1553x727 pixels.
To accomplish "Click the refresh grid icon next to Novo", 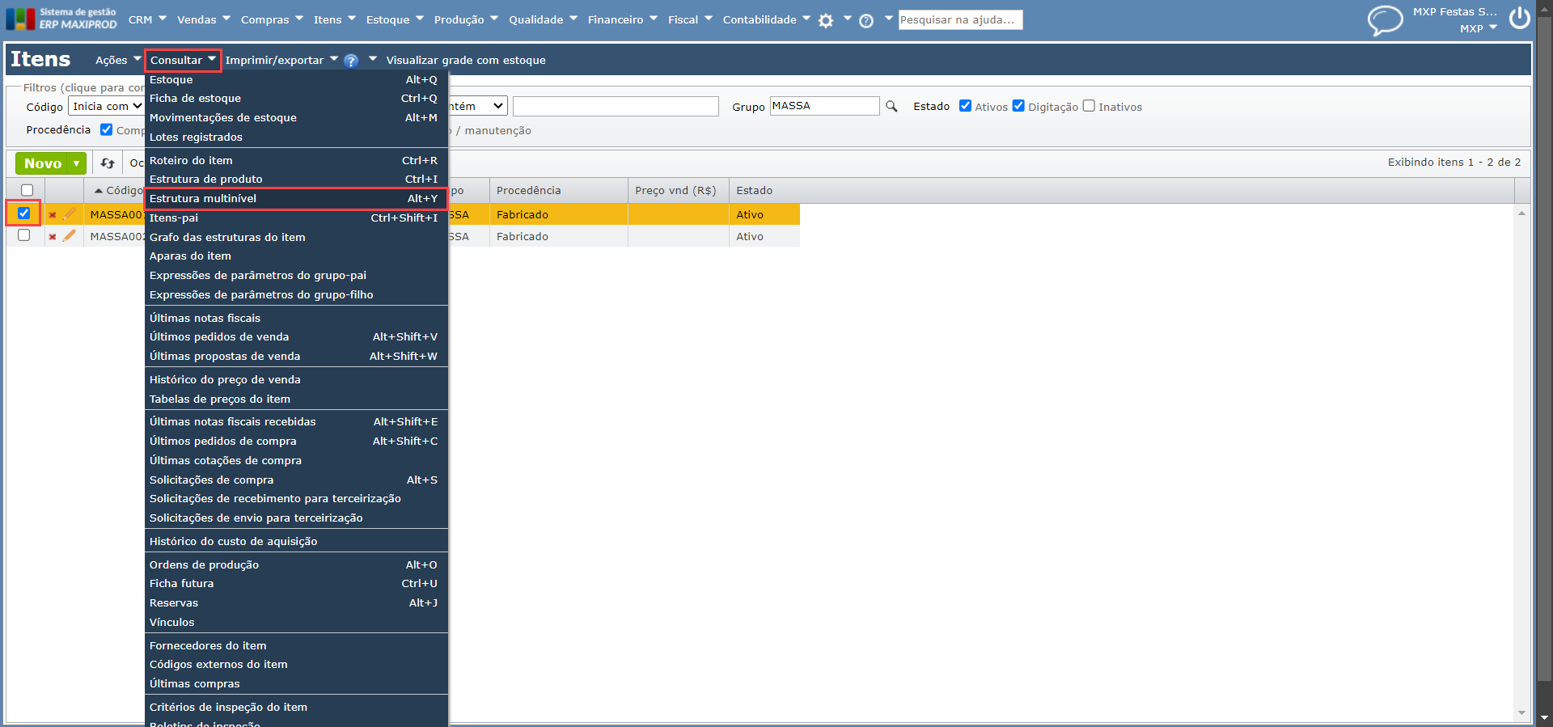I will (108, 163).
